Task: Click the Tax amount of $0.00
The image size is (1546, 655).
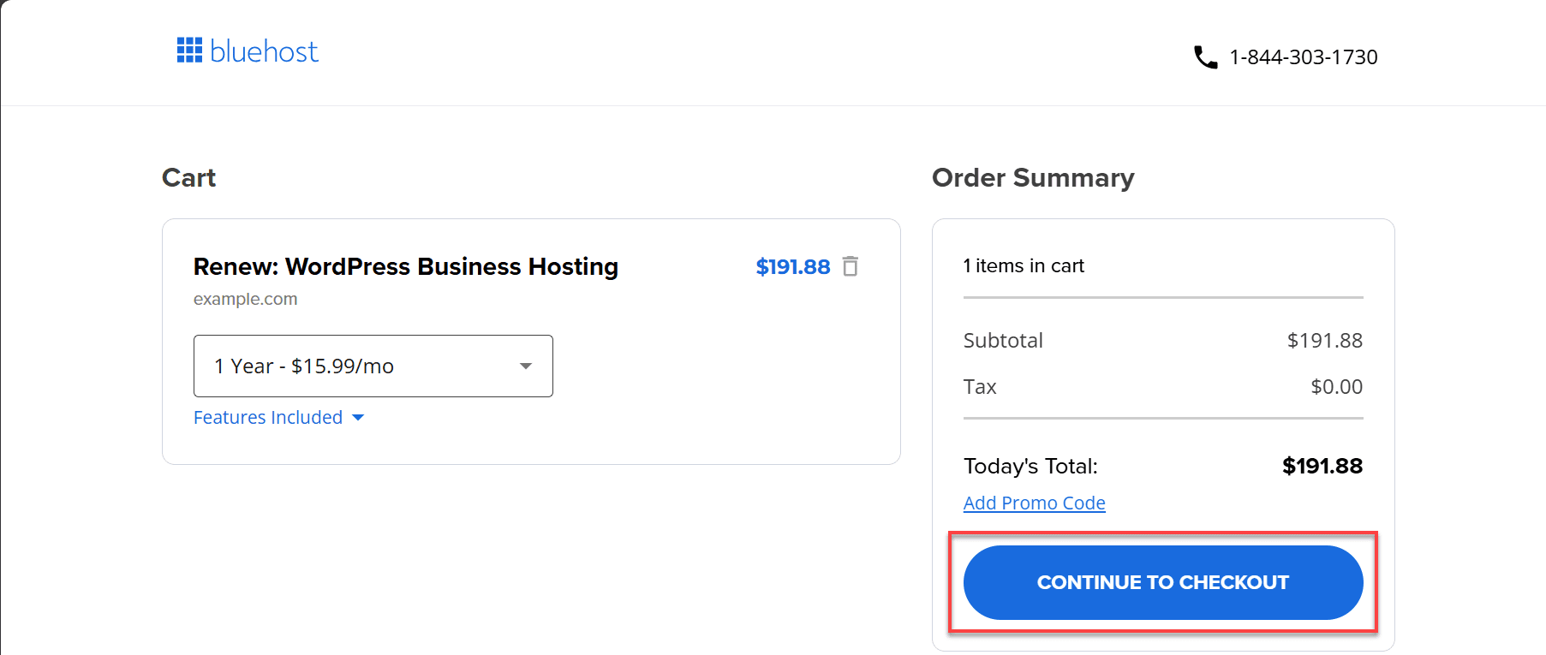Action: pos(1336,387)
